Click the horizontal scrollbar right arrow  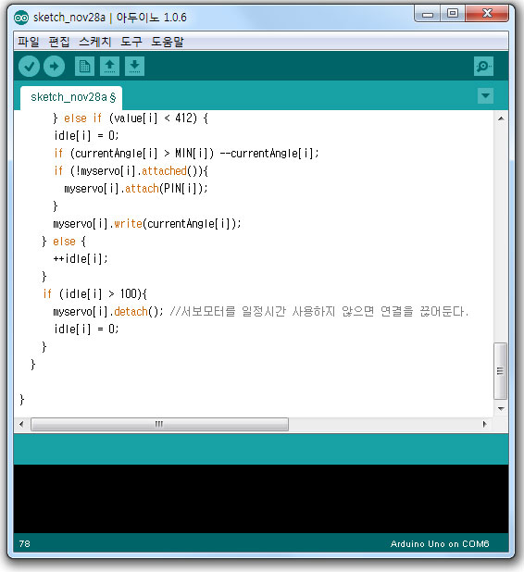(484, 424)
